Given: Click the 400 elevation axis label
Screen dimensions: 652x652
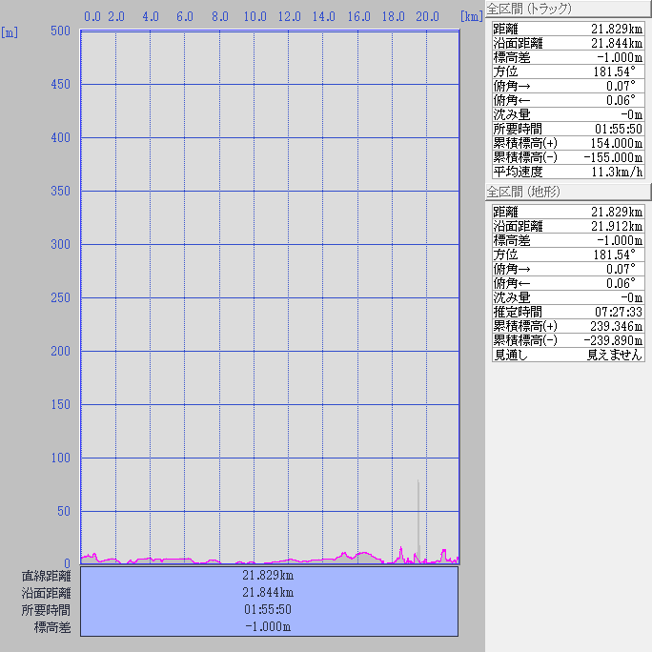Looking at the screenshot, I should 61,137.
